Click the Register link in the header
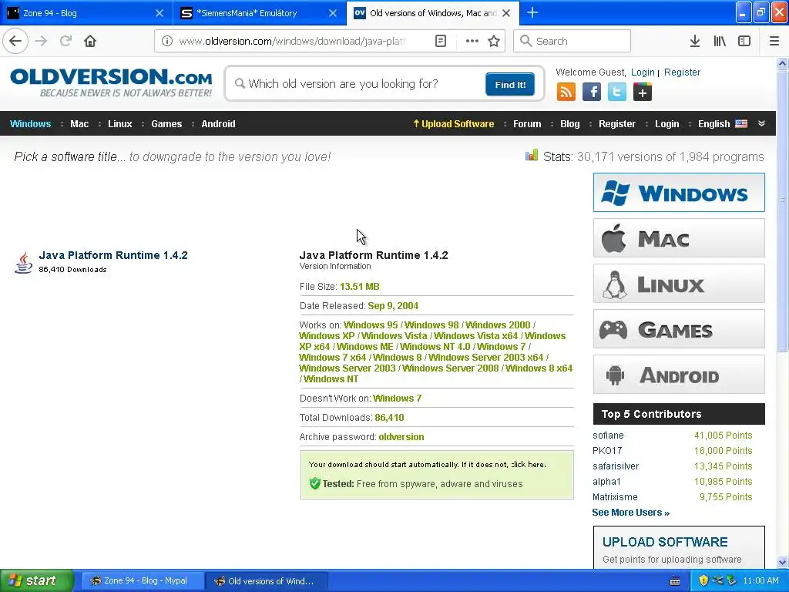789x592 pixels. pos(682,72)
